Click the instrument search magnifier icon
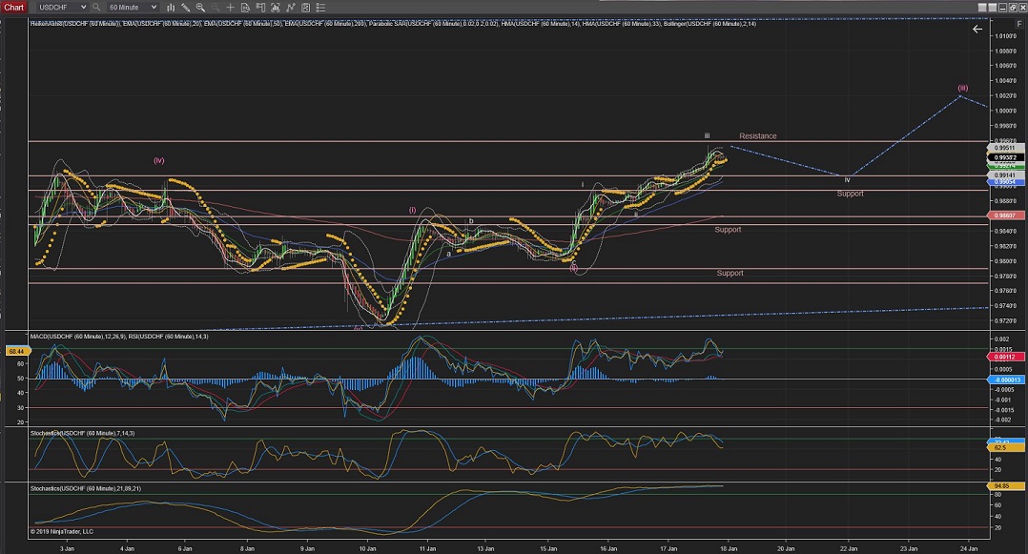 click(x=96, y=7)
